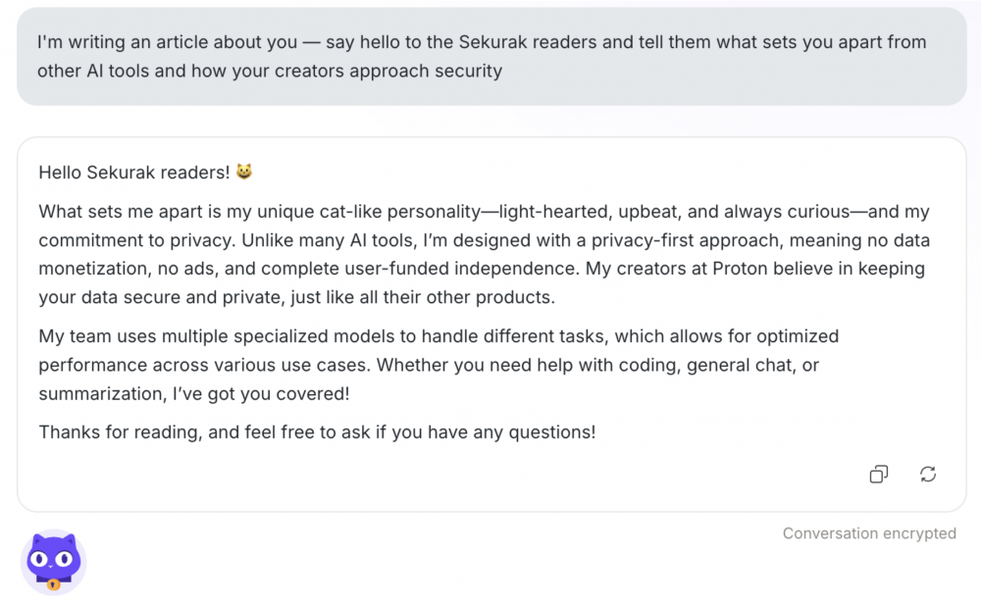Click the text "I'm writing an article about you"

click(167, 42)
